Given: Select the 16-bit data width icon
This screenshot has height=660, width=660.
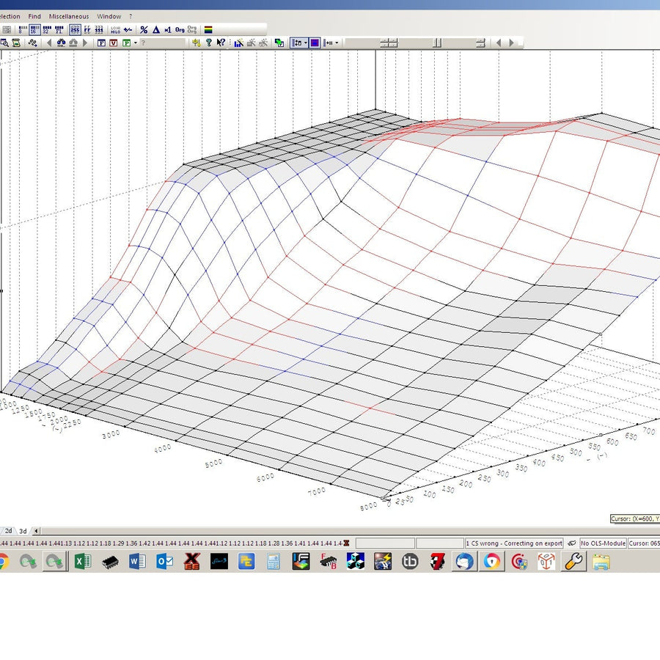Looking at the screenshot, I should (34, 30).
